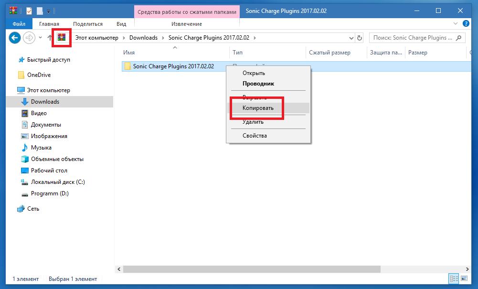Click Этот компьютер in address breadcrumb
478x289 pixels.
tap(97, 38)
